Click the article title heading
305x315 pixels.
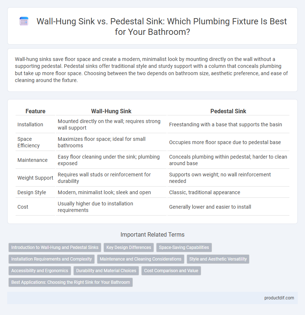pos(162,26)
